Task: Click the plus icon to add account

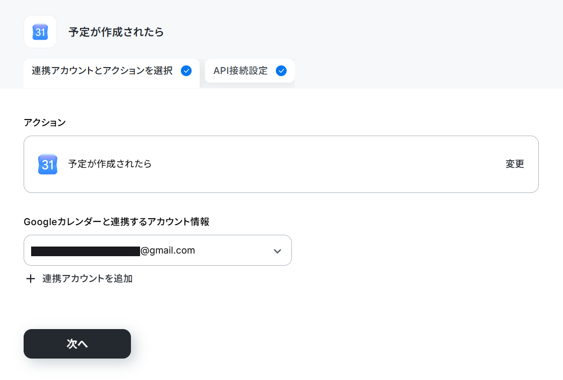Action: click(x=31, y=279)
